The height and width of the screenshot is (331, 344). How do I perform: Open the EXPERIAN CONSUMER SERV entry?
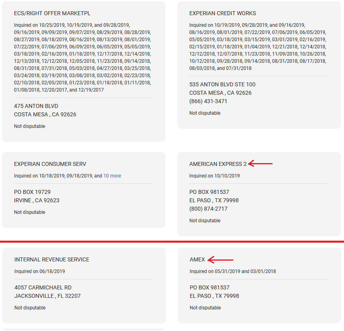50,164
